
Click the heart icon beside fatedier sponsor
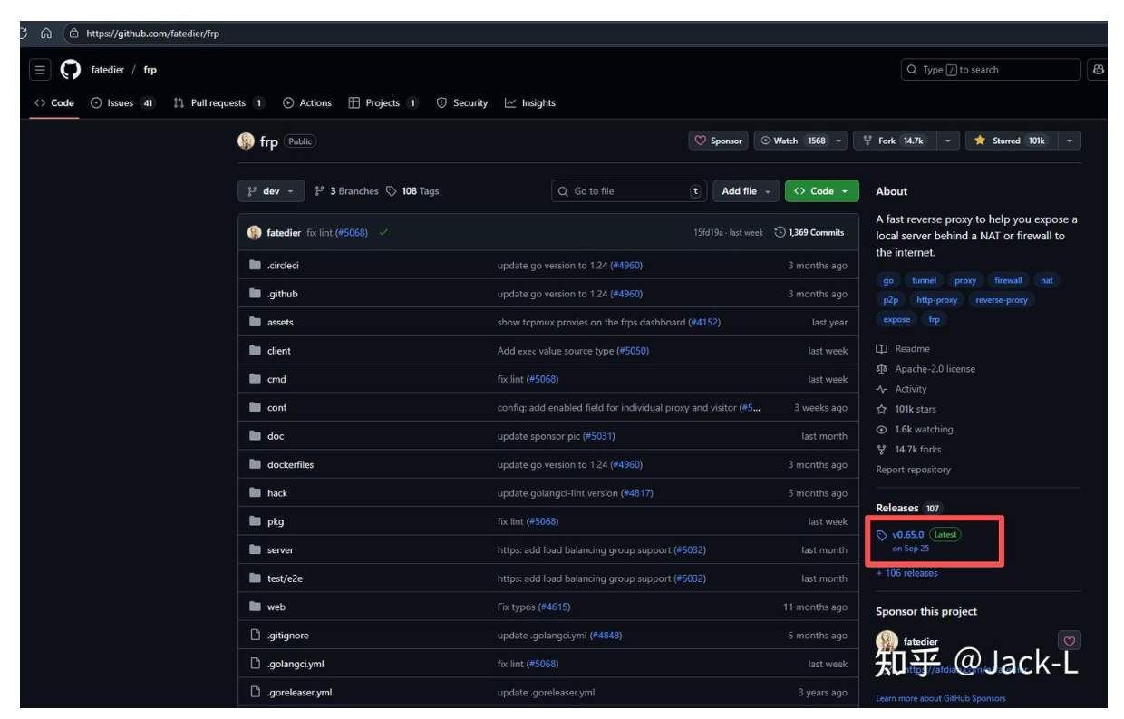[x=1069, y=641]
